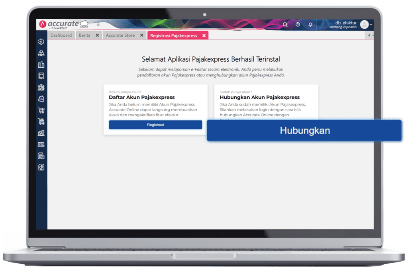
Task: Open the cash and bank building icon
Action: [41, 87]
